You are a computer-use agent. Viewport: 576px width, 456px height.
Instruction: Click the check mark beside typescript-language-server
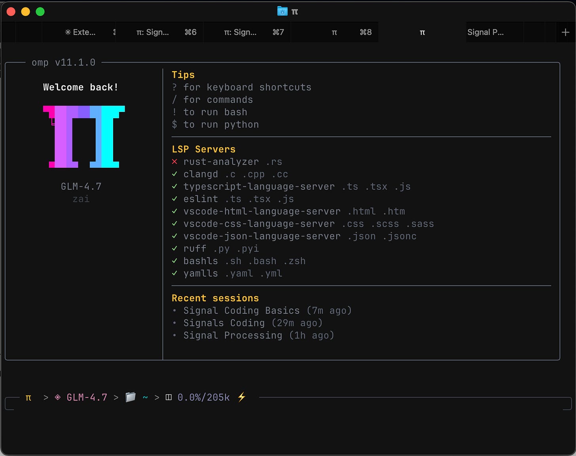click(x=174, y=186)
